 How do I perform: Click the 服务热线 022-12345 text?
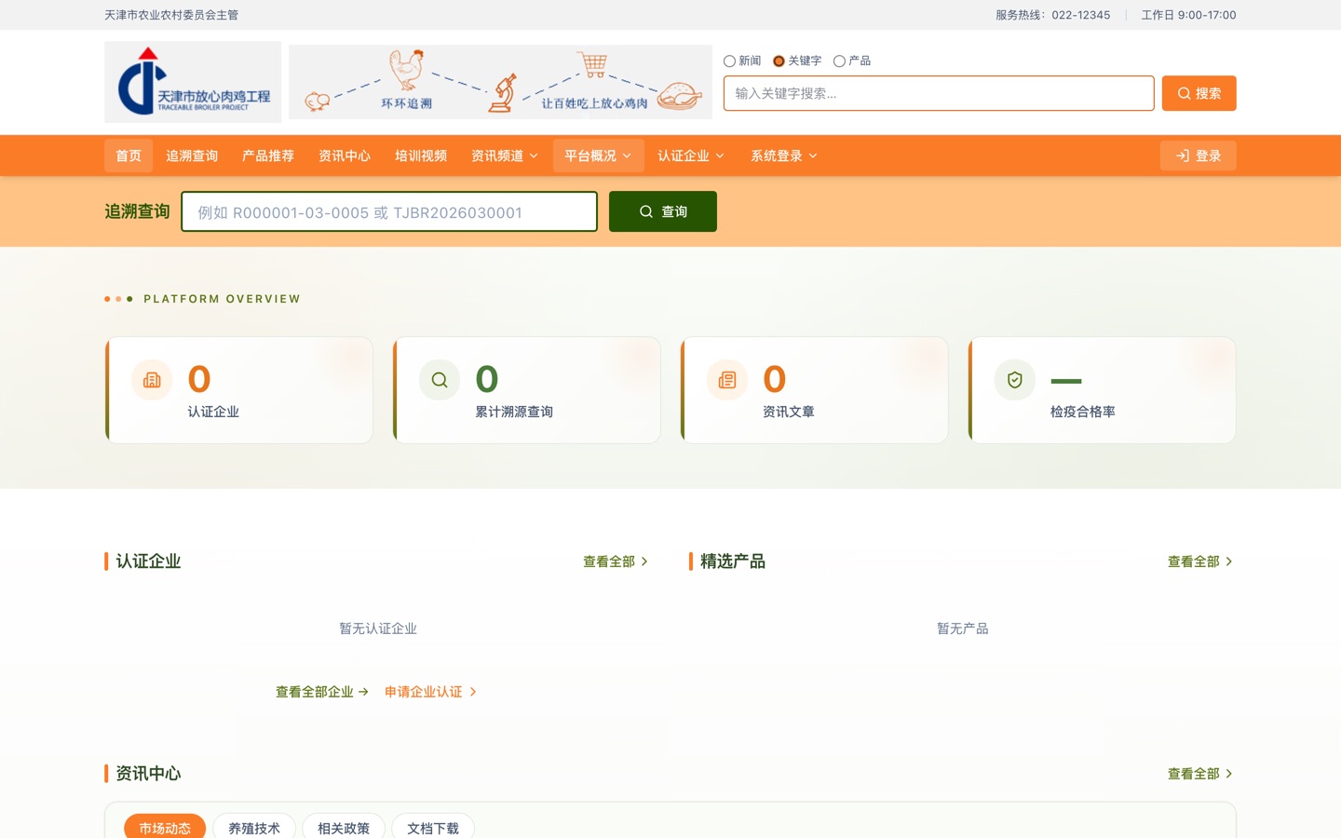1052,15
